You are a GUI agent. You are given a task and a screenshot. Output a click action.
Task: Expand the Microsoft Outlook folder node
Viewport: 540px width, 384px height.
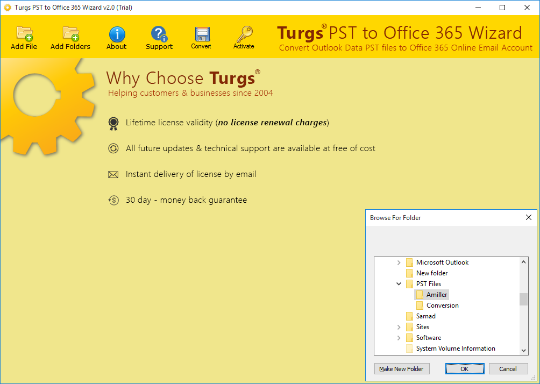tap(399, 262)
